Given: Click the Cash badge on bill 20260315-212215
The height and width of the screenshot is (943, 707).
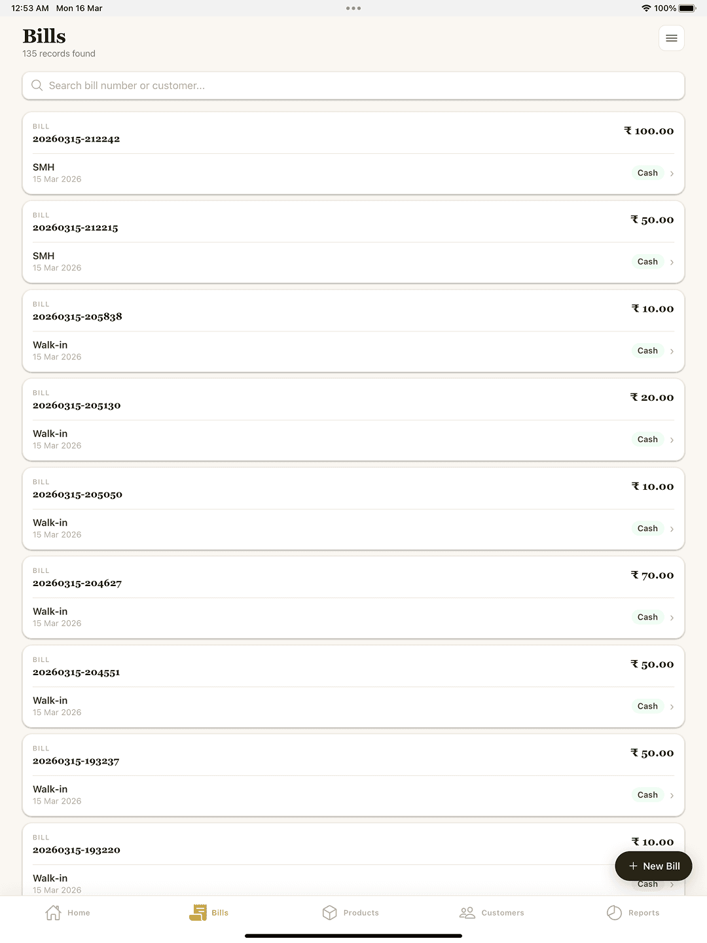Looking at the screenshot, I should click(x=647, y=262).
